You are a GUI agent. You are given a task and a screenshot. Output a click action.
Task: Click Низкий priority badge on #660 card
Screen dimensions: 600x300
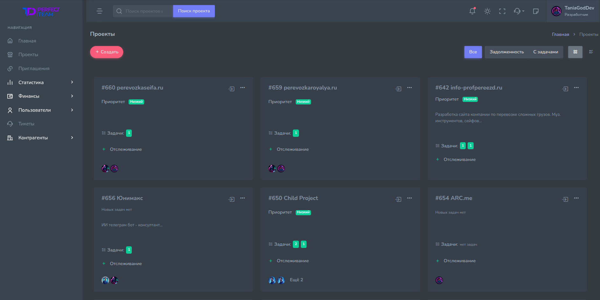(x=136, y=102)
